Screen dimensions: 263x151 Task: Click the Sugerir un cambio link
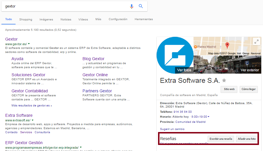(172, 129)
